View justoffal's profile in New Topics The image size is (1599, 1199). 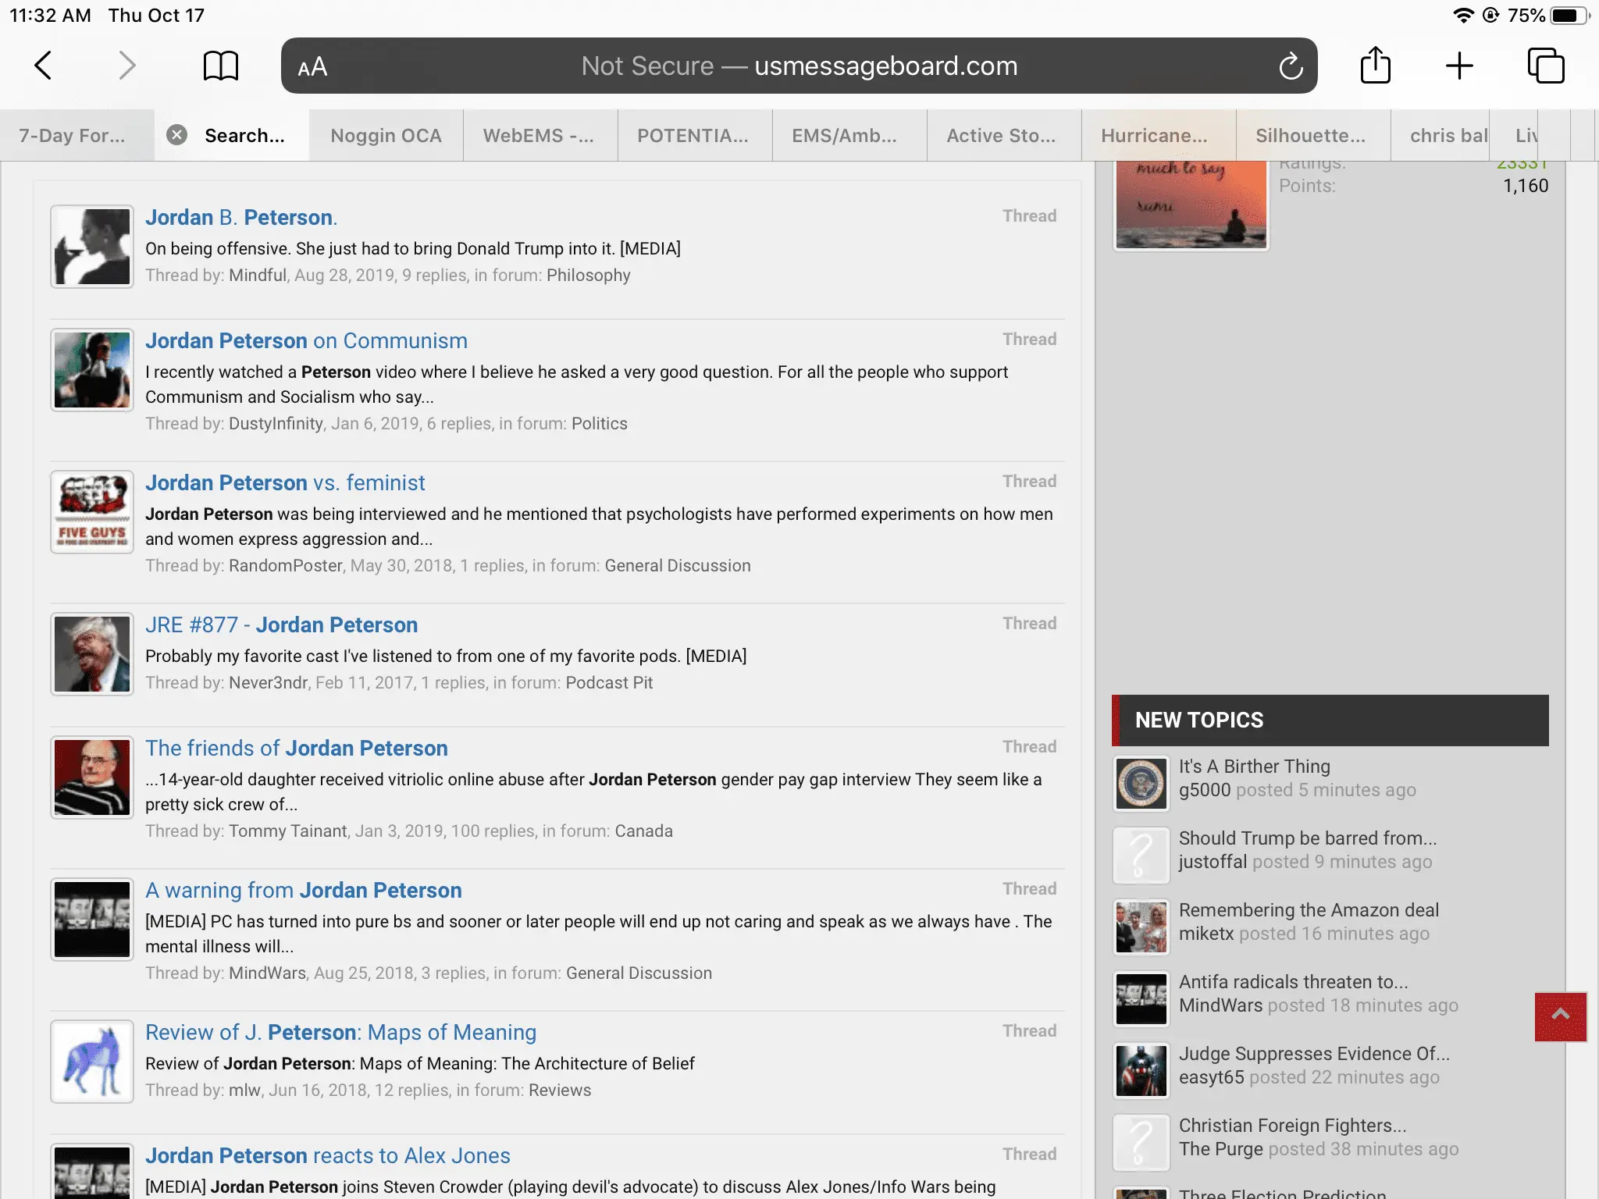(1213, 862)
